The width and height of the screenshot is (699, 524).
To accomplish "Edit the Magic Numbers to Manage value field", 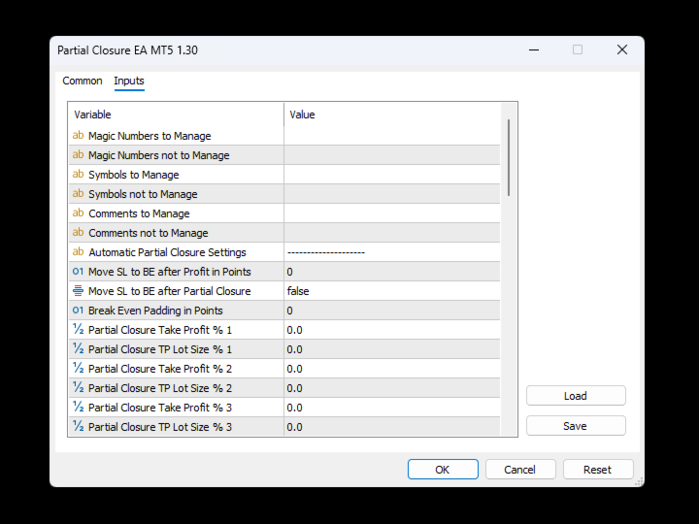I will [x=392, y=136].
